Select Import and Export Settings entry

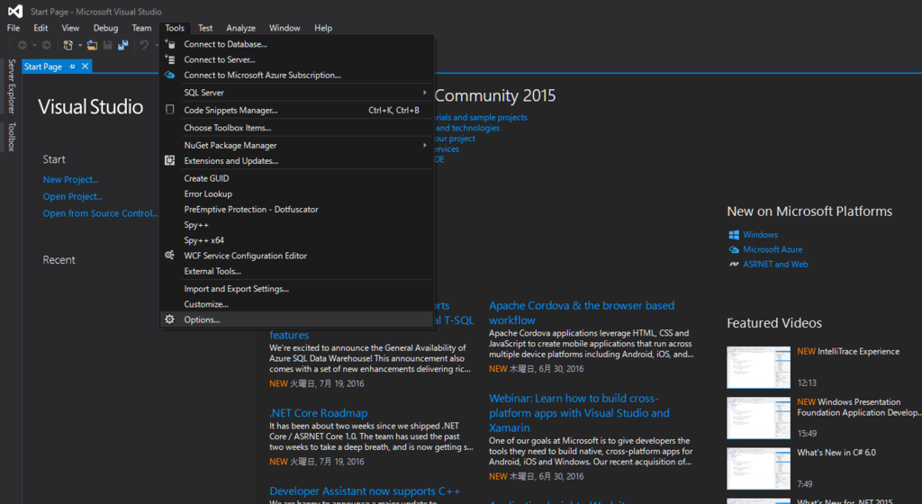coord(297,289)
